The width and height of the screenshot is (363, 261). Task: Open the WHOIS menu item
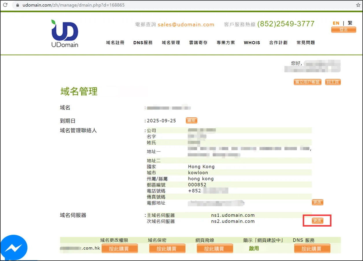click(252, 42)
